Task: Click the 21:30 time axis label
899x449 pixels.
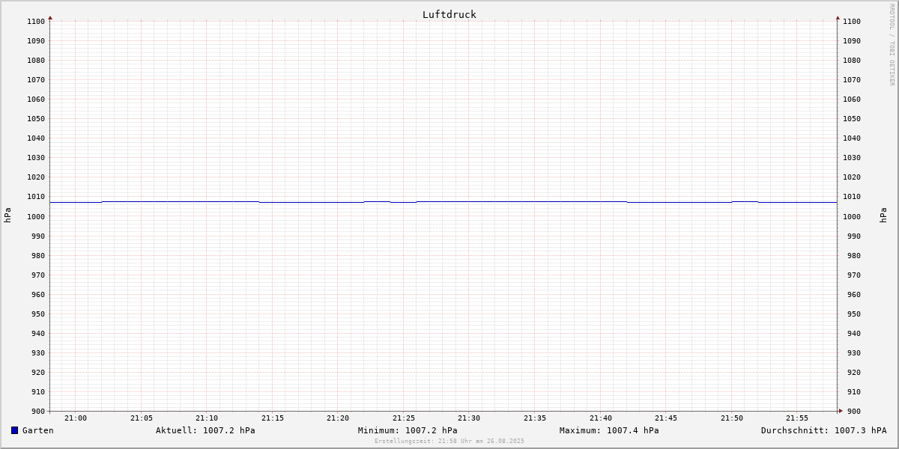Action: point(469,418)
